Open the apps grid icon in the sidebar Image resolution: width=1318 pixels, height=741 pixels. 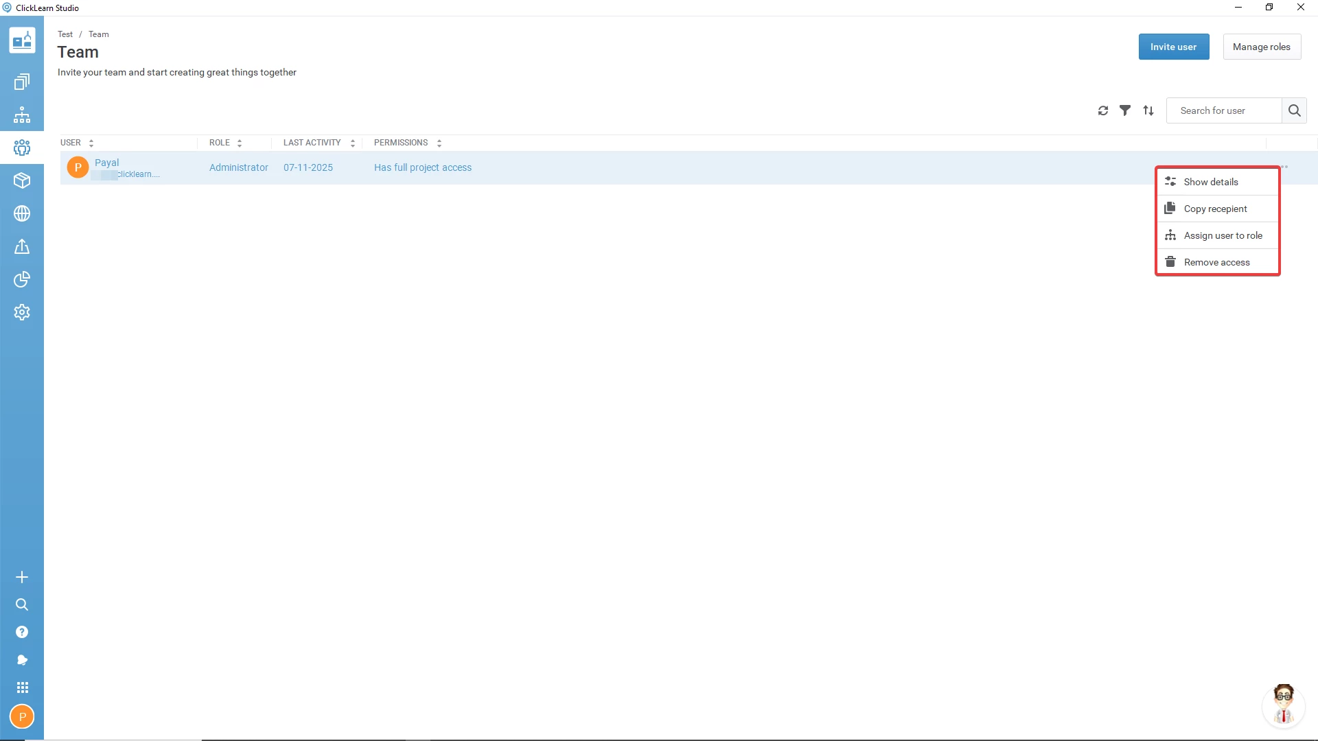[x=22, y=687]
